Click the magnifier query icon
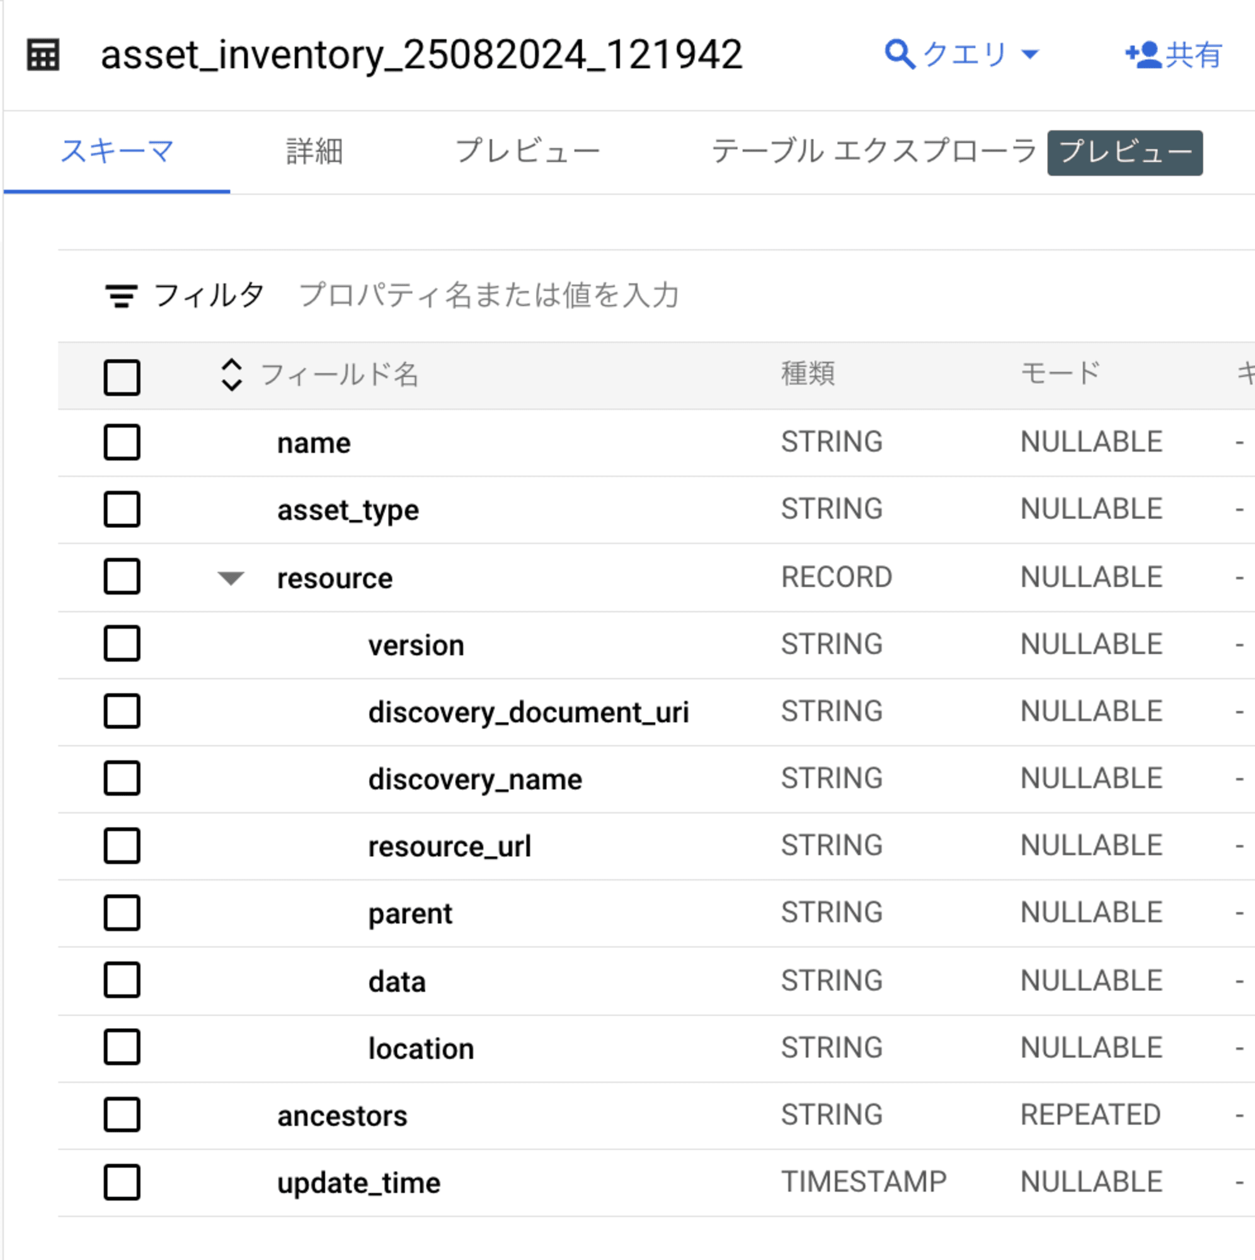 point(900,54)
